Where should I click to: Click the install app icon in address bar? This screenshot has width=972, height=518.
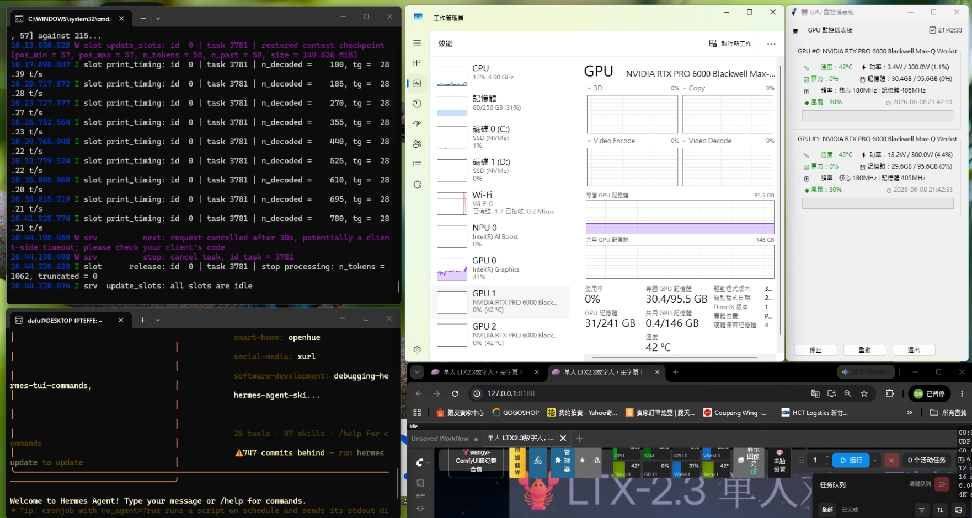[x=831, y=393]
